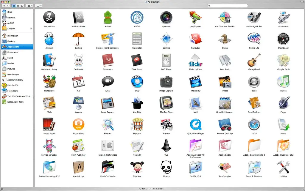
Task: Open the Camino compass icon
Action: 166,39
